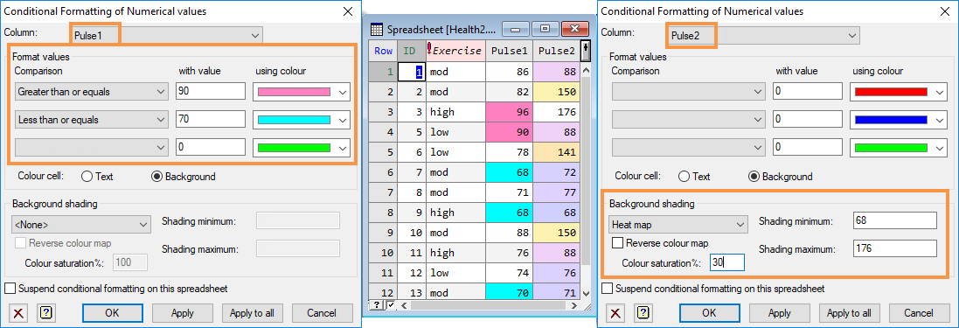This screenshot has height=328, width=959.
Task: Open help icon in Pulse2 dialog
Action: click(643, 313)
